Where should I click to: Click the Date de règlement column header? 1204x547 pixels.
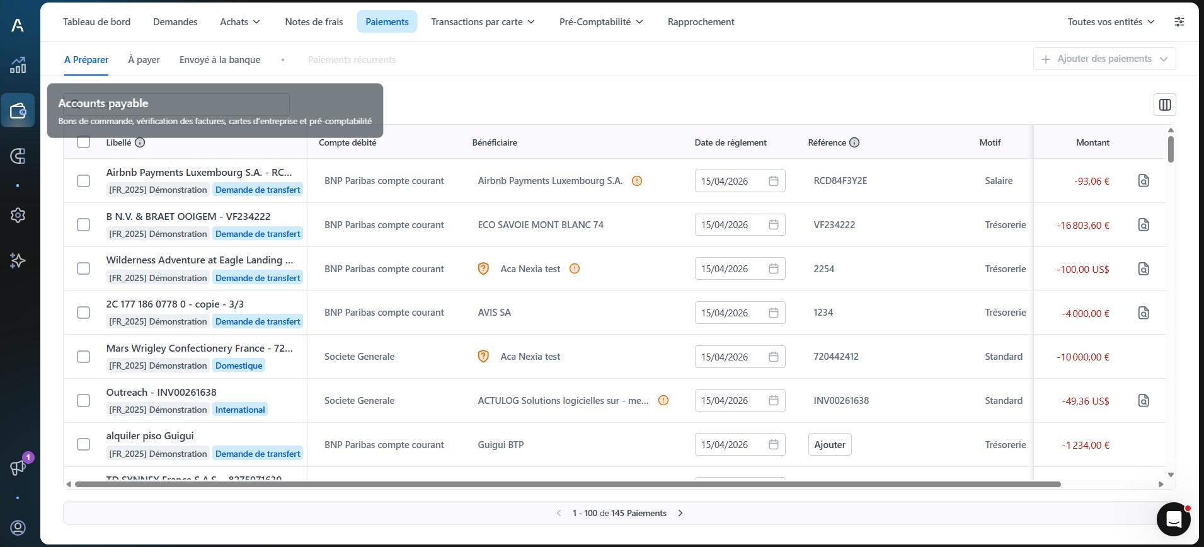pos(730,142)
